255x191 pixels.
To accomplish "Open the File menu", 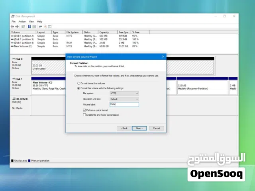I will click(x=14, y=21).
